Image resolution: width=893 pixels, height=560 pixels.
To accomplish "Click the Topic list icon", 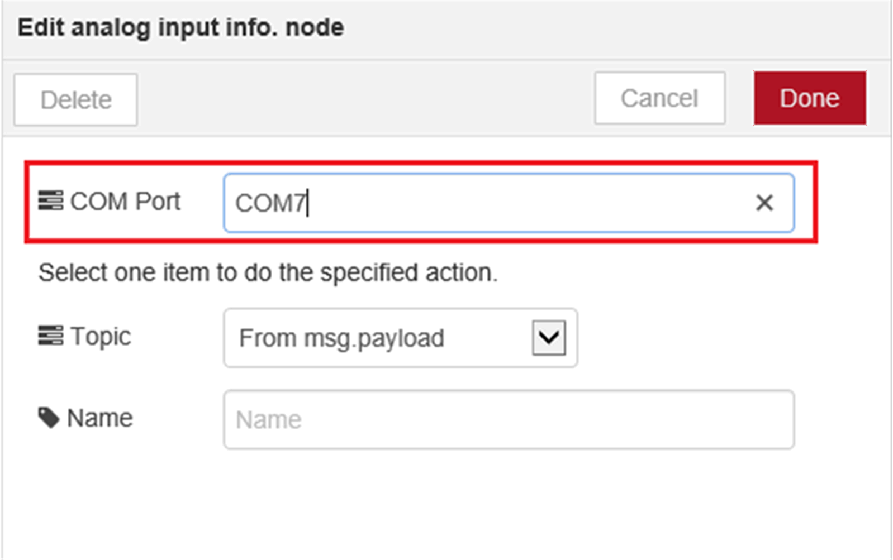I will [x=50, y=336].
